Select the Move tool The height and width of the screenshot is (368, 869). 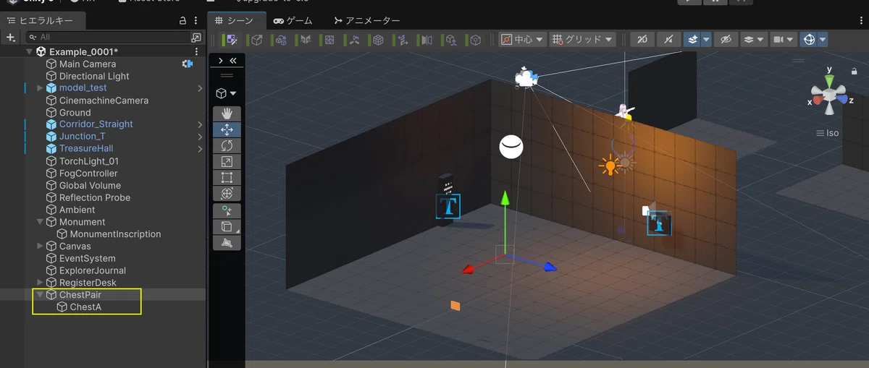(x=227, y=129)
